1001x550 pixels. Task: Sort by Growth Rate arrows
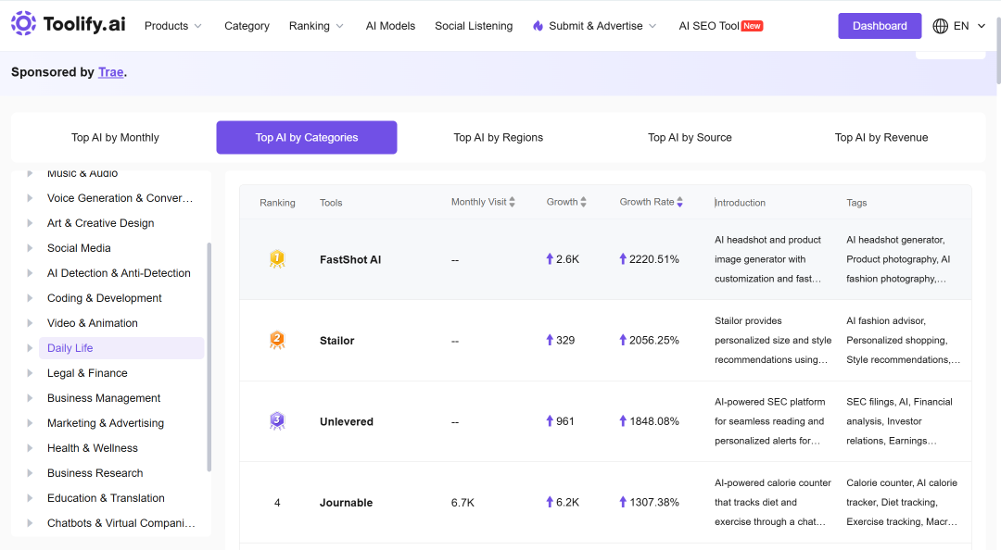pos(680,202)
